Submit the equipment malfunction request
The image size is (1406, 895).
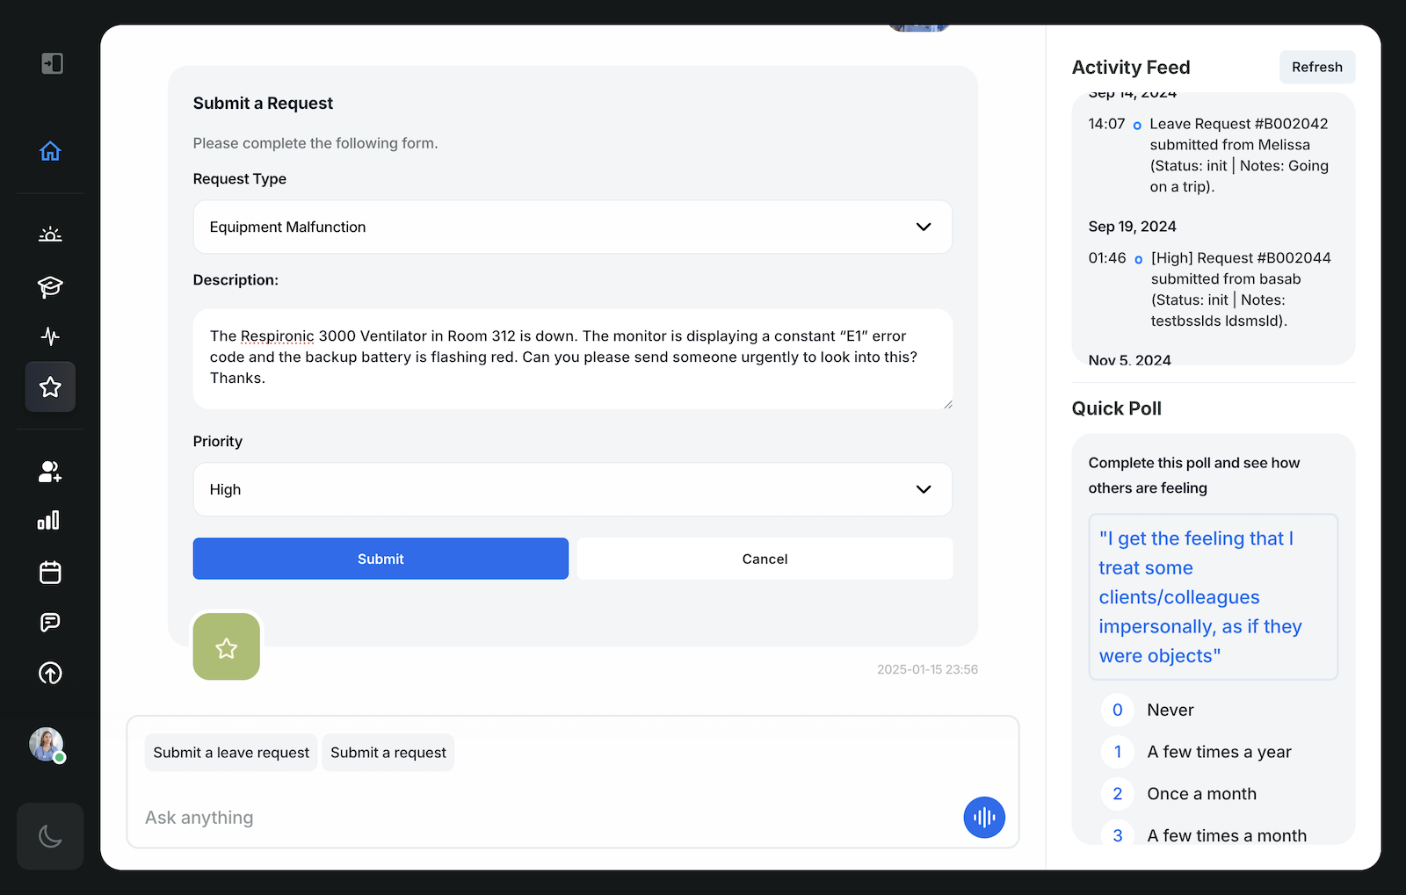pos(380,559)
